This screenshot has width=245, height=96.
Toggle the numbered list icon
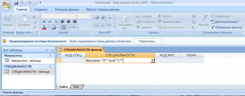tap(97, 25)
